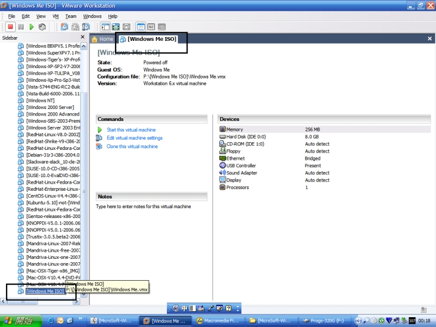Close the current tab with the X

[429, 39]
